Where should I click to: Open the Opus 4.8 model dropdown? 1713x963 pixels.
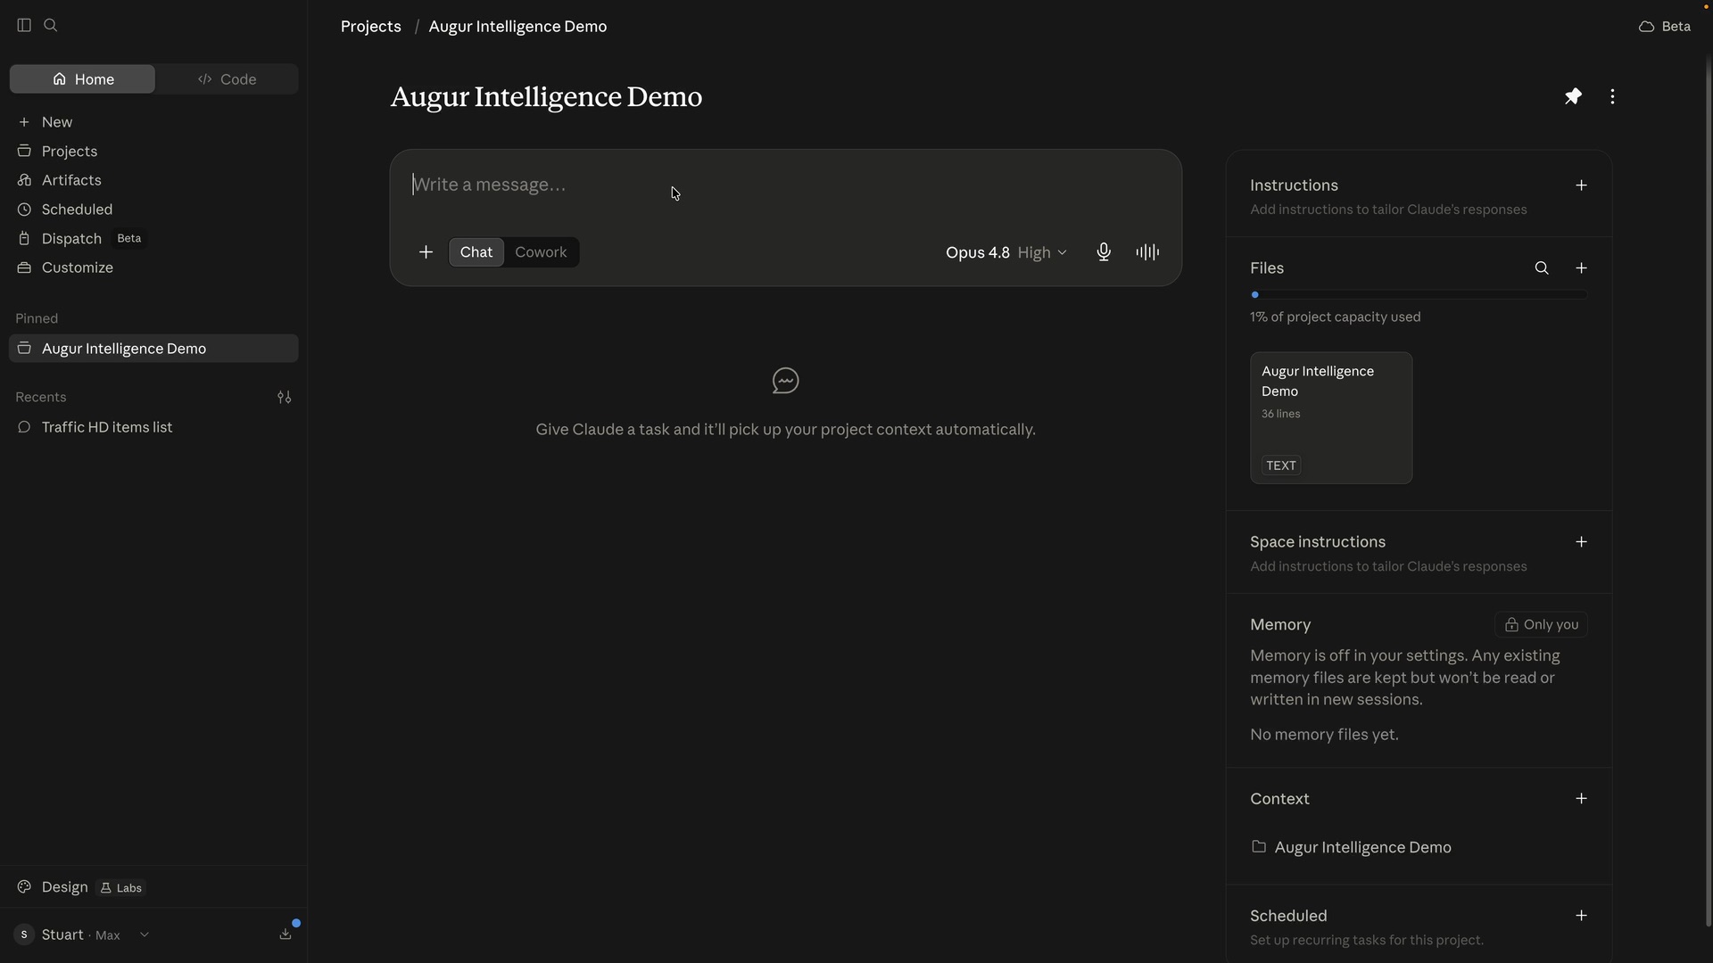1006,252
